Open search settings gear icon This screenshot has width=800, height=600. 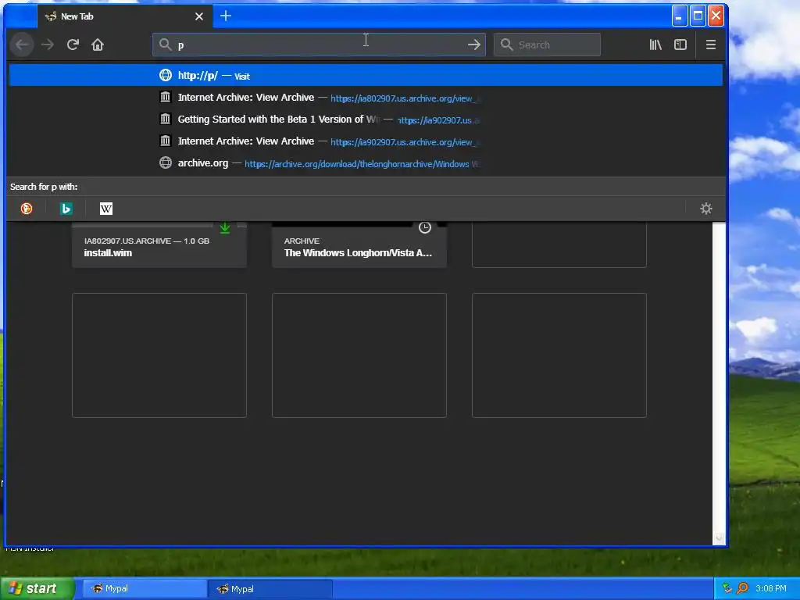point(706,209)
